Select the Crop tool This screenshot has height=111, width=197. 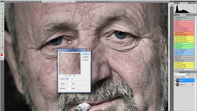coord(2,14)
